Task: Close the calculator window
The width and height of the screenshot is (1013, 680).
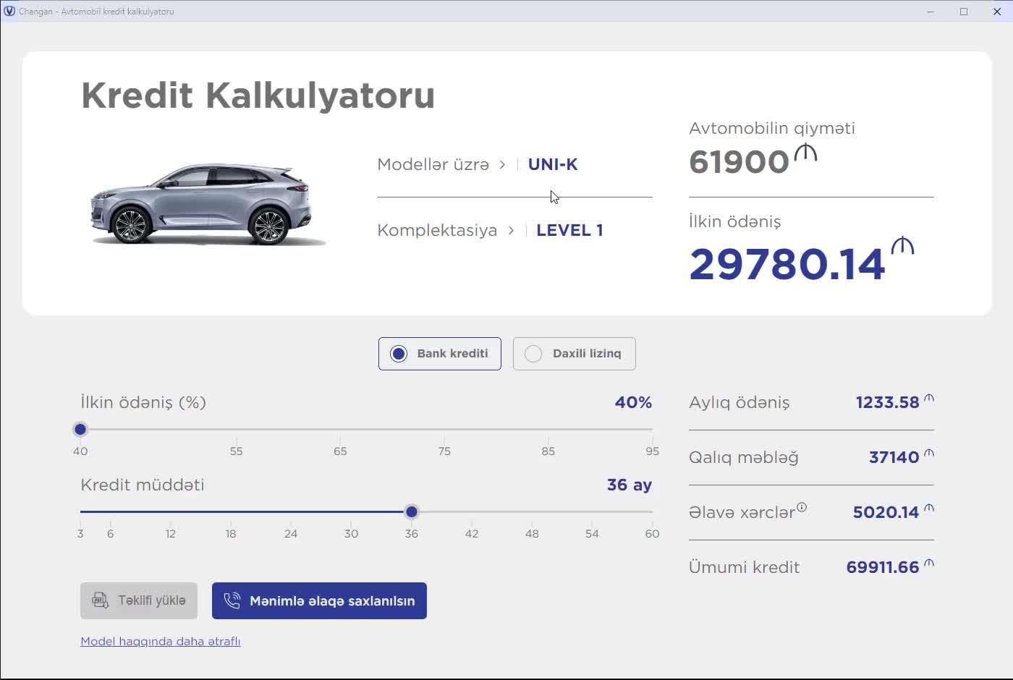Action: tap(997, 12)
